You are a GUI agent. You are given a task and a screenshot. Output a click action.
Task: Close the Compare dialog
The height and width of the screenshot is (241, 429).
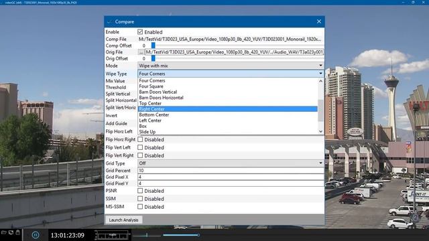click(319, 21)
